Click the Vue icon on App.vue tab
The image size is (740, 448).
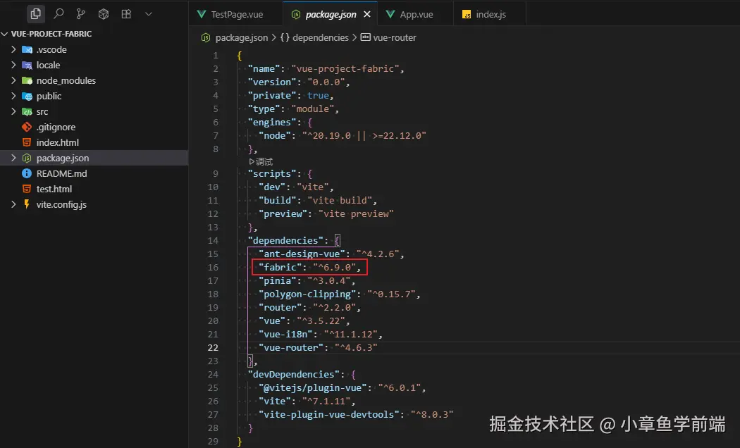(390, 14)
